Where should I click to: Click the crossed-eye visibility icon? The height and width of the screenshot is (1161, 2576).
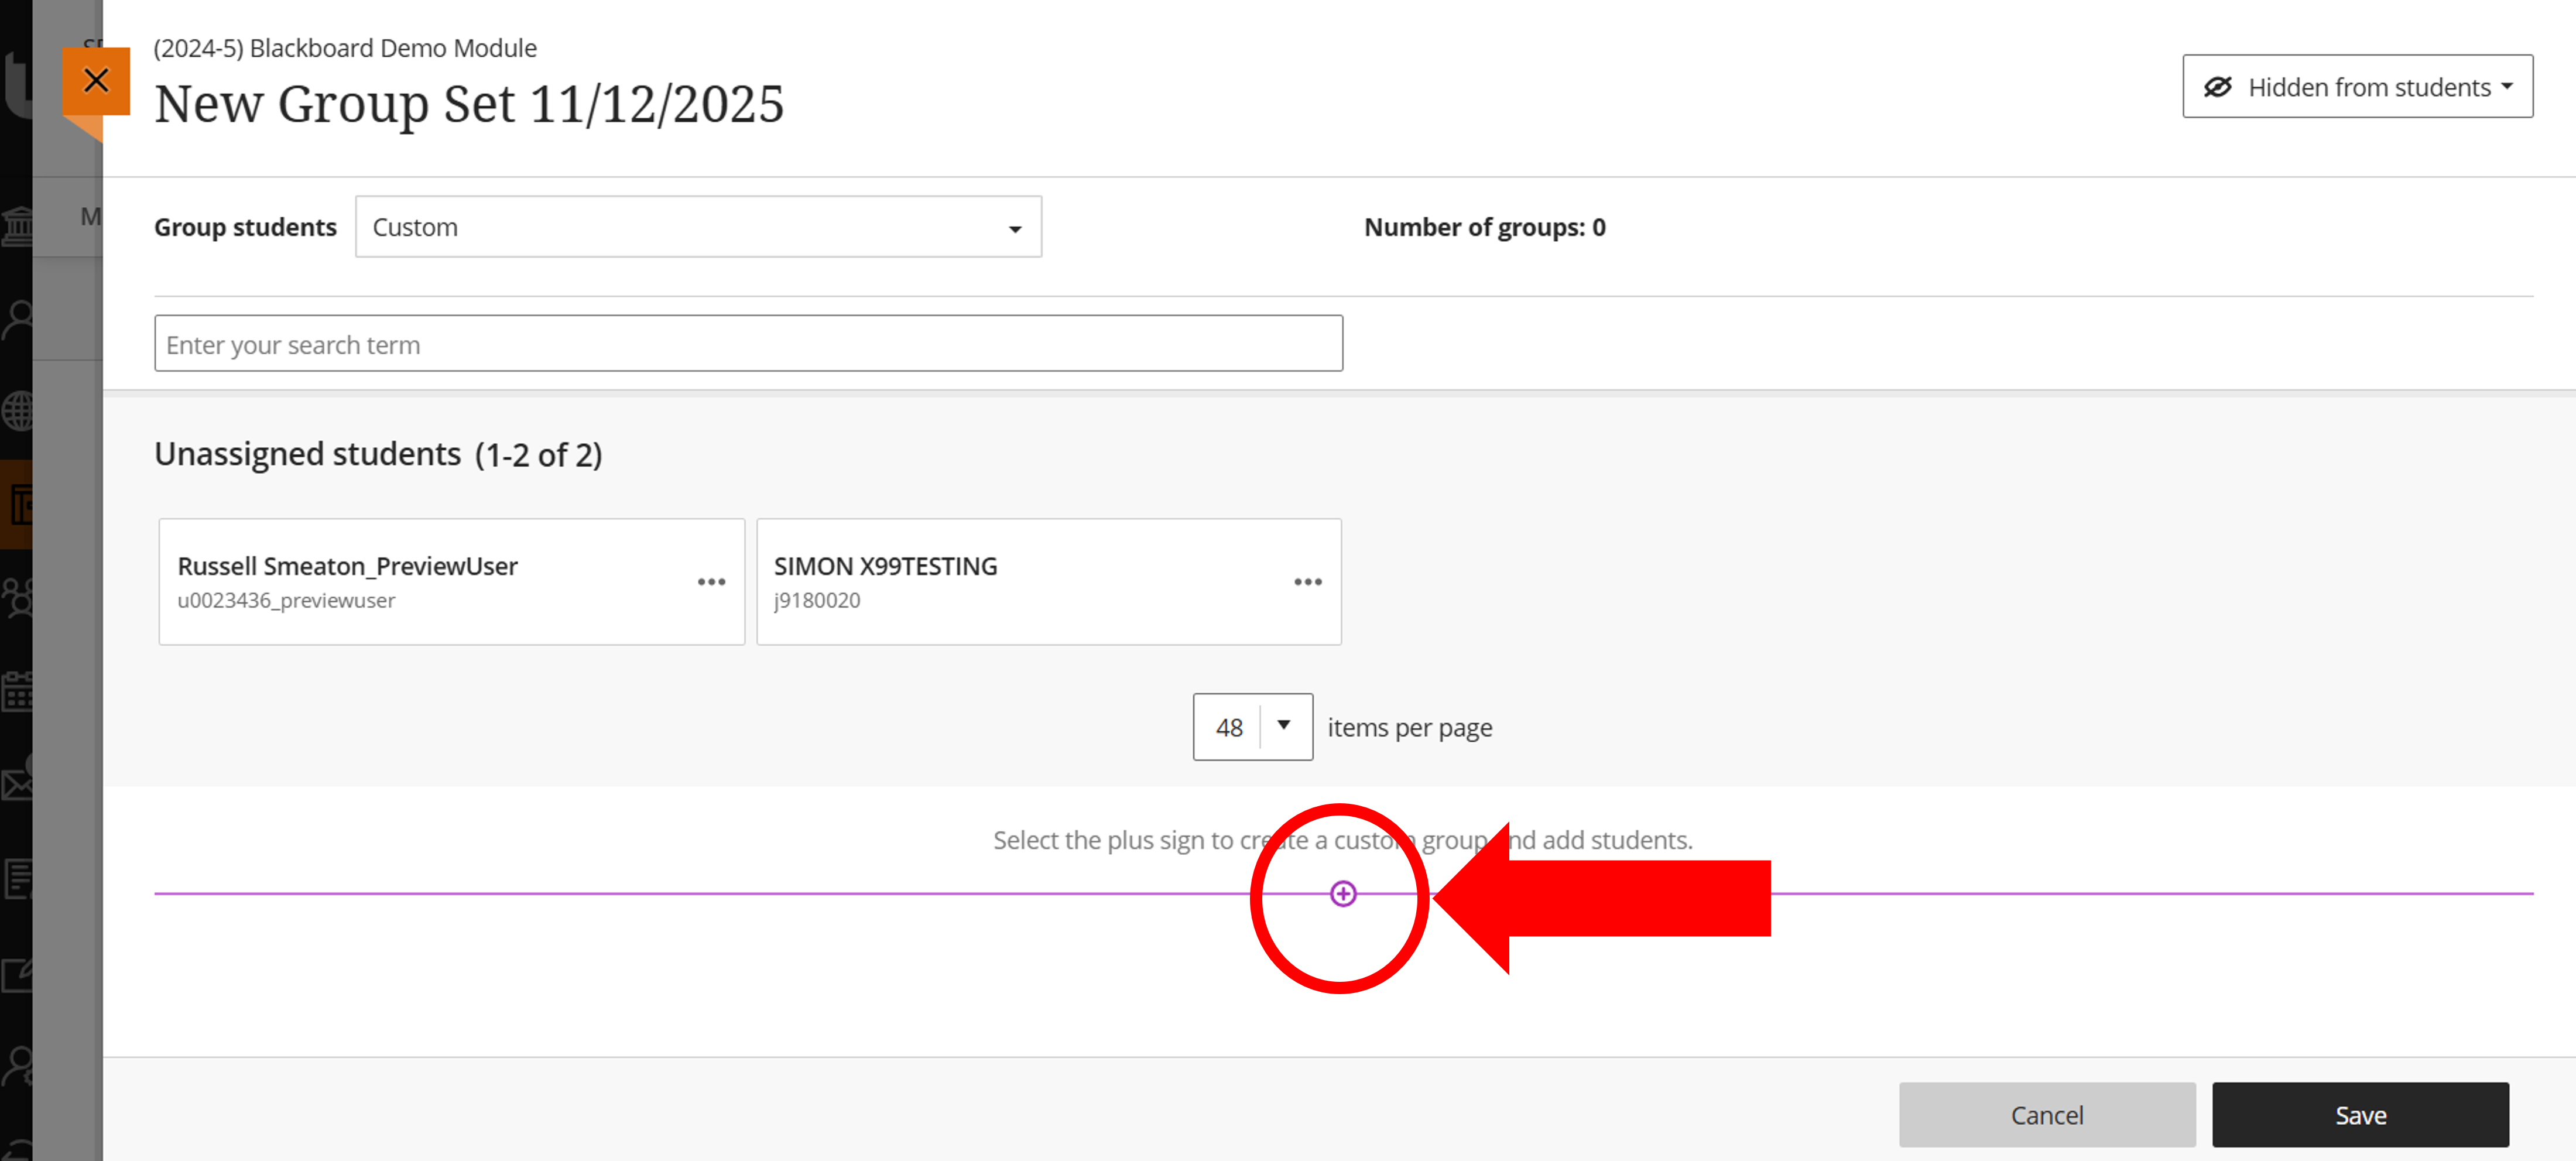click(x=2217, y=87)
